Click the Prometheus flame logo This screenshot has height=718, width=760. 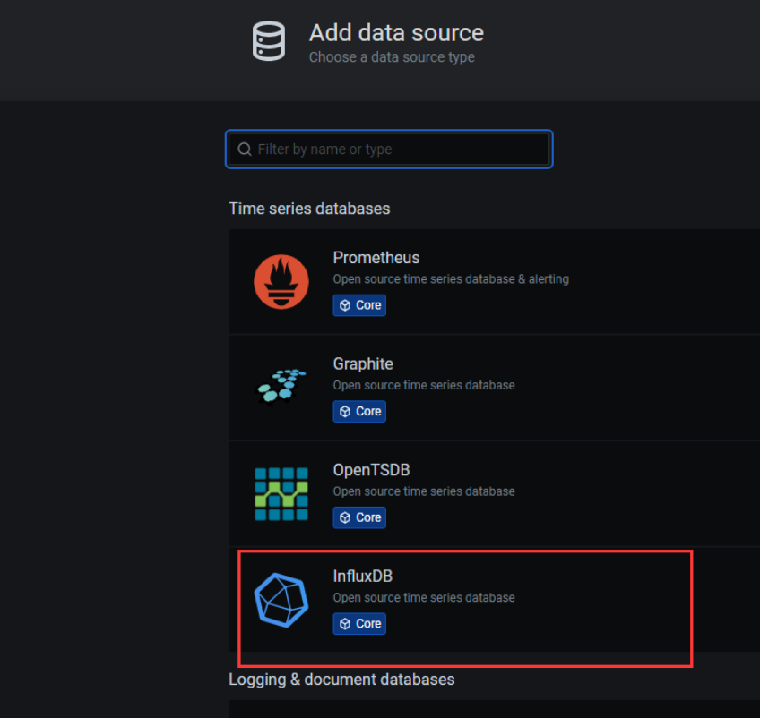point(281,282)
